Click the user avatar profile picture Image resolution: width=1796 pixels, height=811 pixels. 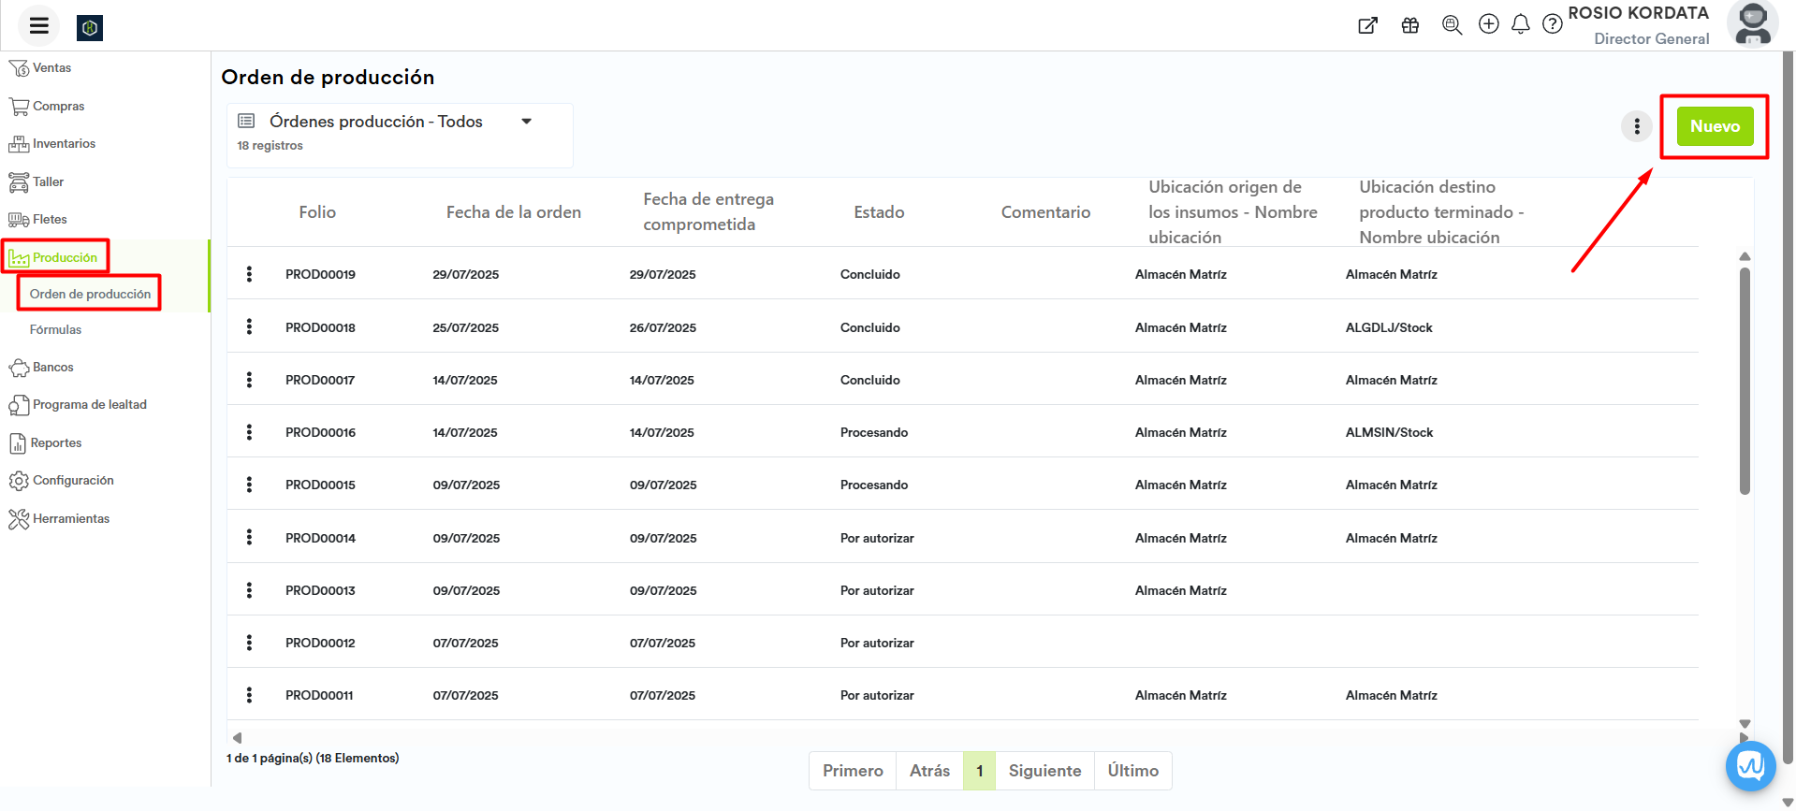(1752, 24)
